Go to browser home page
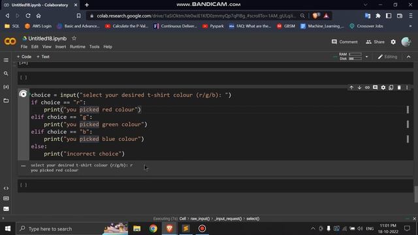 point(39,16)
